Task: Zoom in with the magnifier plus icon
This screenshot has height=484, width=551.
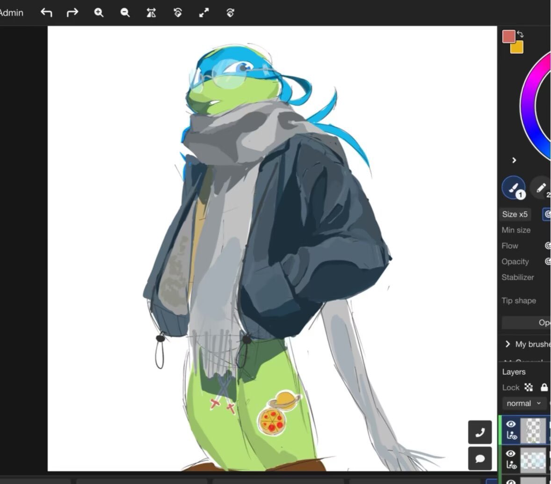Action: pyautogui.click(x=99, y=13)
